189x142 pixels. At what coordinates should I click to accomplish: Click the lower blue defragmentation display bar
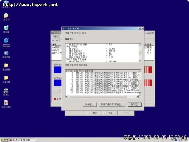tap(57, 83)
